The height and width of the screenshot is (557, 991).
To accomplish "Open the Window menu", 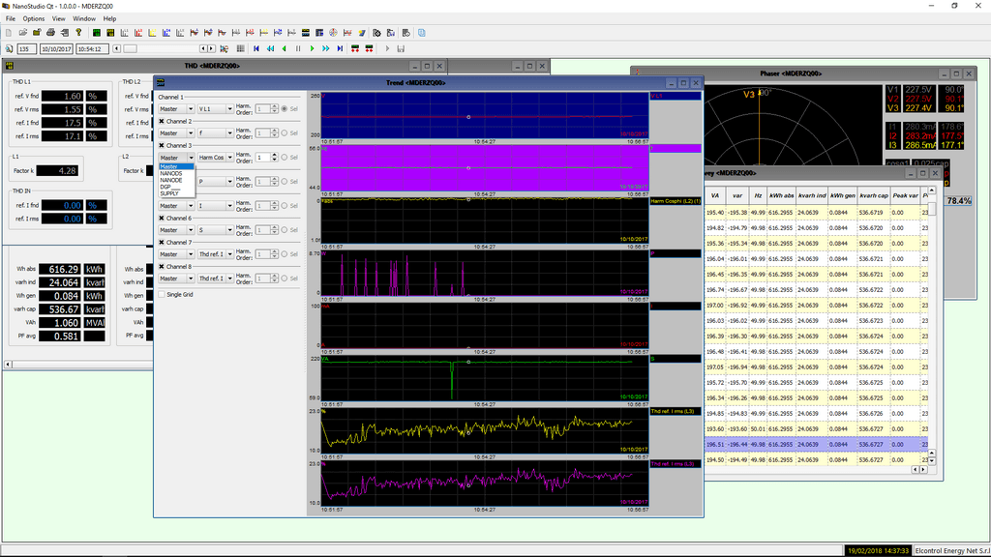I will (x=84, y=18).
